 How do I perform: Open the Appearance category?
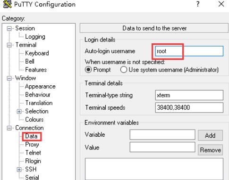[40, 86]
